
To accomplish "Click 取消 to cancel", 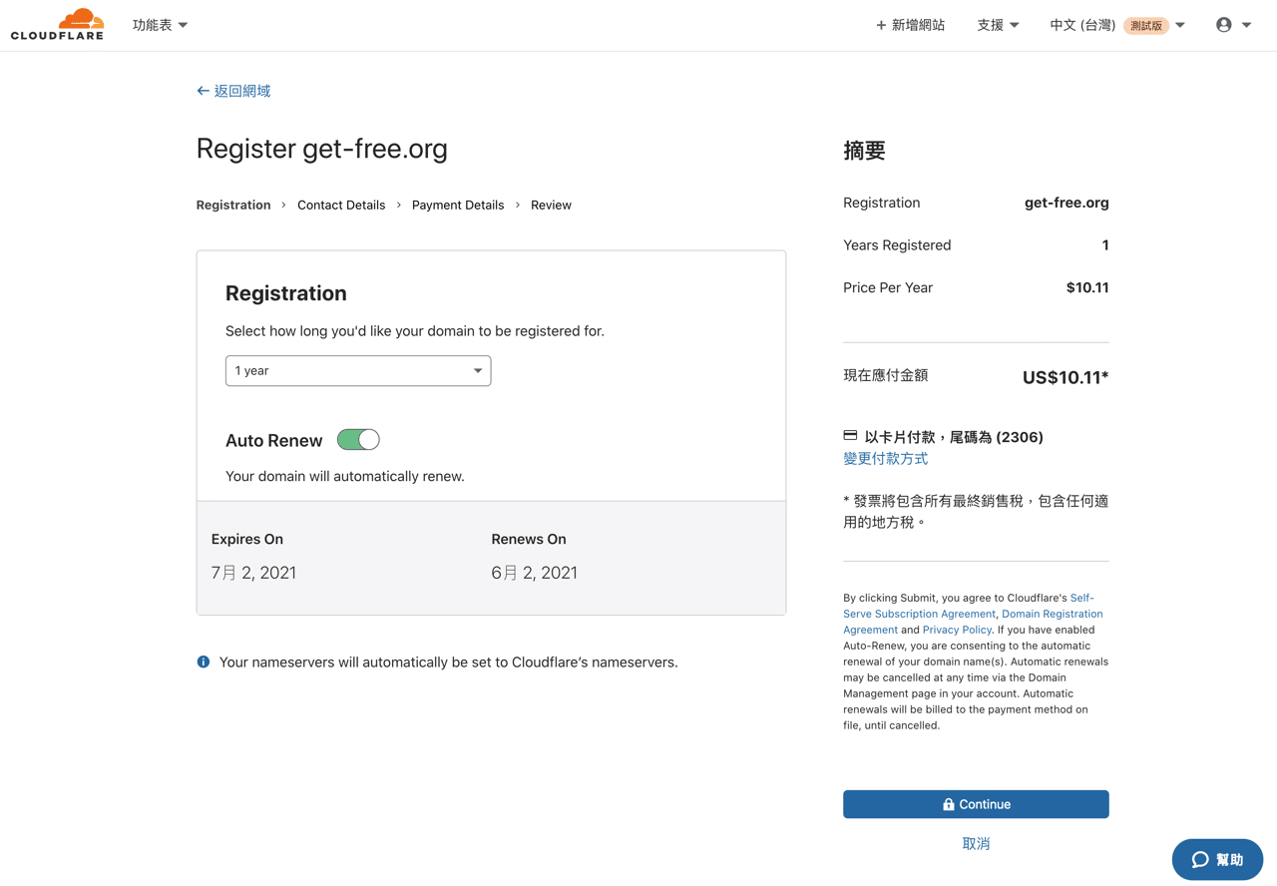I will 976,844.
